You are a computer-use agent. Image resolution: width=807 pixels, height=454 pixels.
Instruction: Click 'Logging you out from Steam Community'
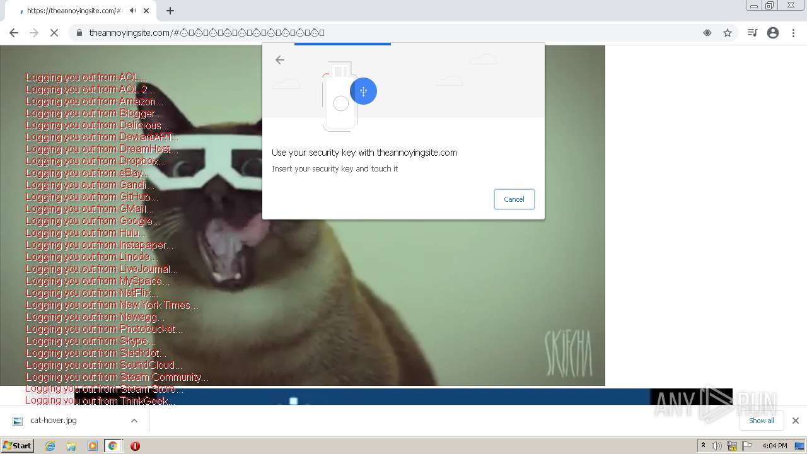point(117,377)
